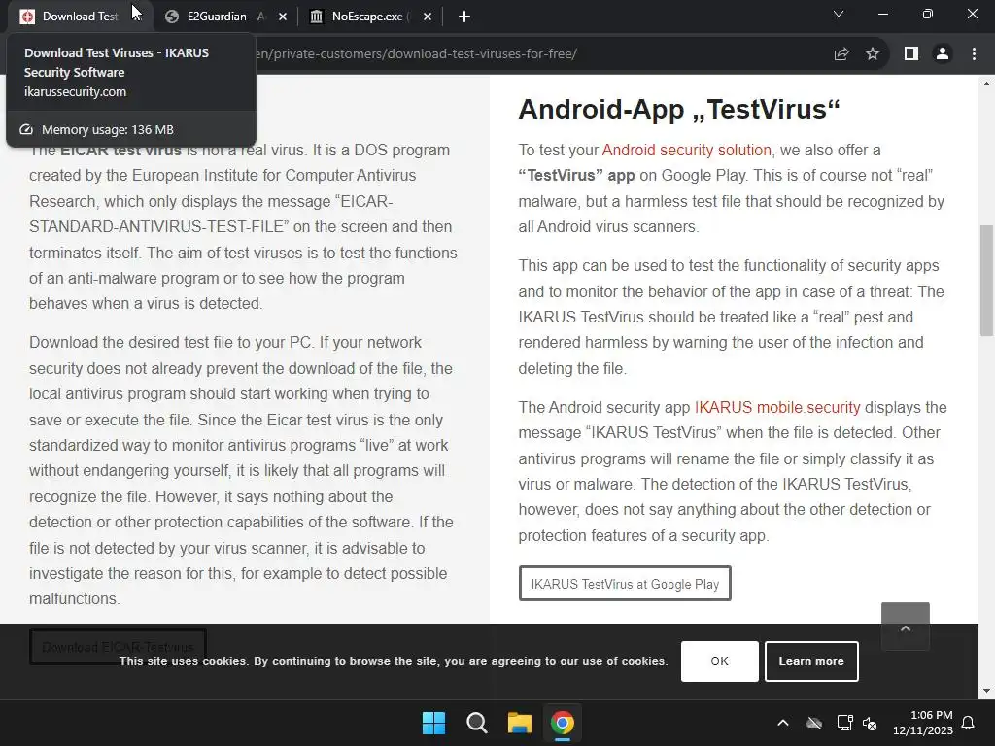This screenshot has width=995, height=746.
Task: Minimize the Chrome window
Action: (x=882, y=14)
